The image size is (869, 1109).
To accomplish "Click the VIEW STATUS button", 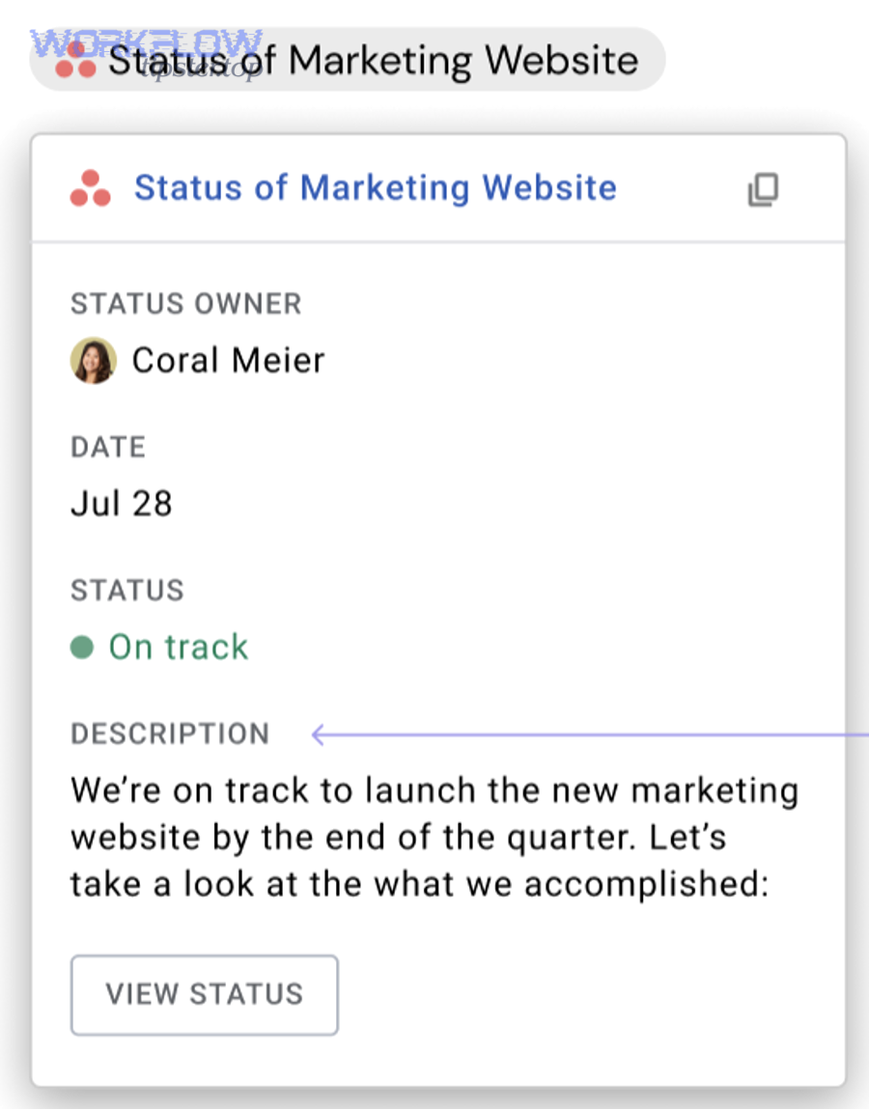I will [204, 994].
